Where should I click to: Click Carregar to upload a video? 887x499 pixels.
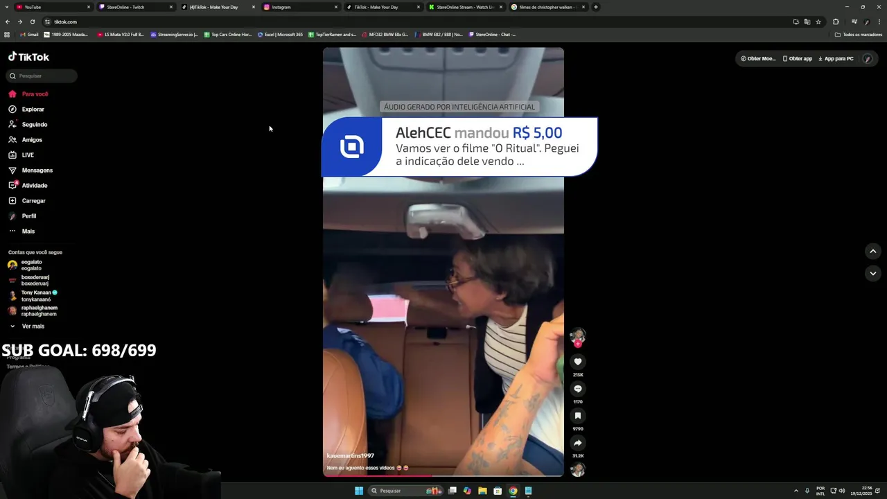click(x=27, y=200)
